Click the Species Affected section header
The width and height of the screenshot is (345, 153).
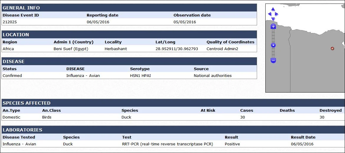(x=173, y=103)
